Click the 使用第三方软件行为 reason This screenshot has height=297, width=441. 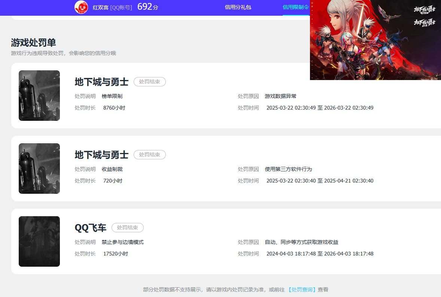coord(288,169)
